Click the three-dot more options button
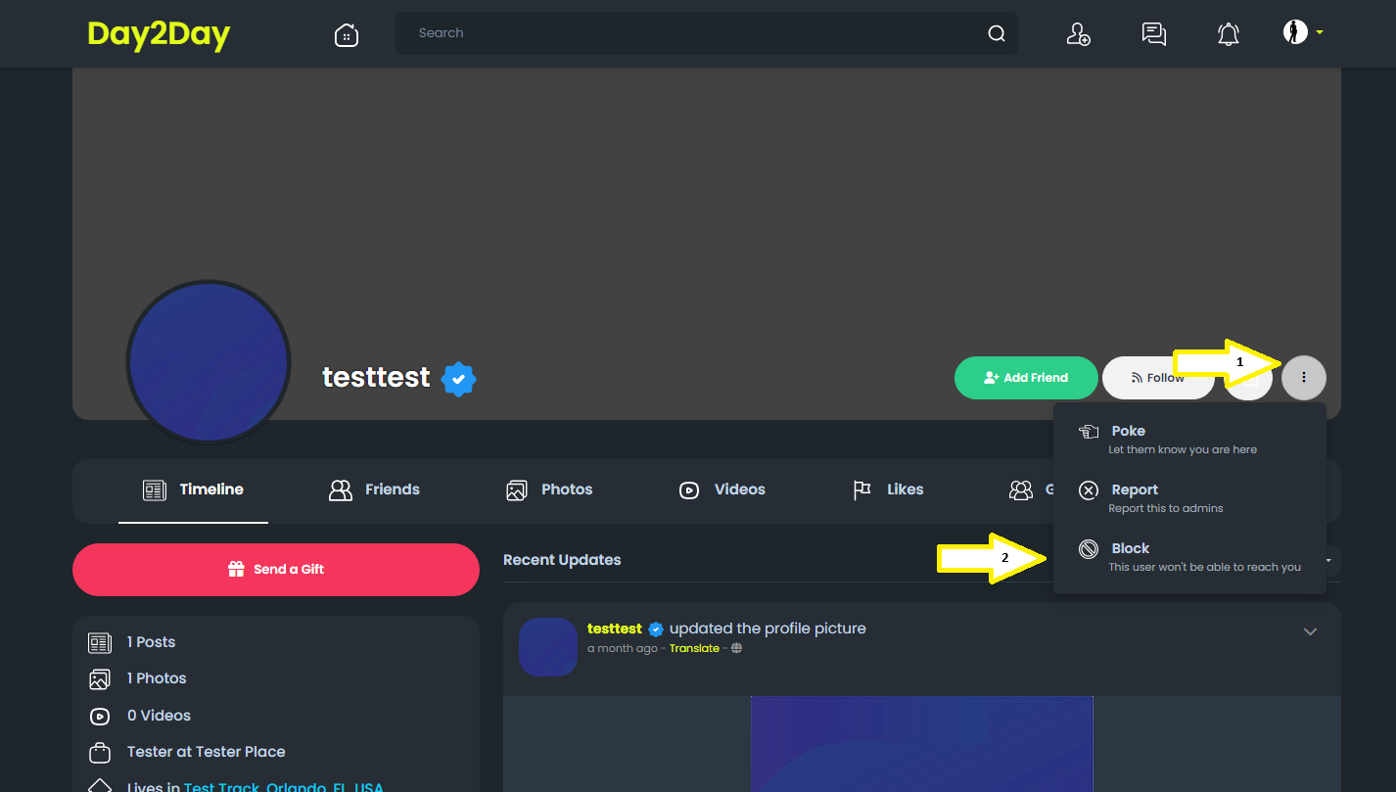The height and width of the screenshot is (792, 1396). [1303, 377]
